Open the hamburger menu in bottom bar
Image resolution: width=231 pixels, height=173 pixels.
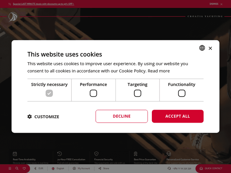click(10, 168)
